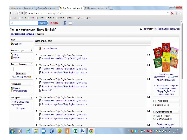Show only topic 5 square toggle

tap(149, 111)
